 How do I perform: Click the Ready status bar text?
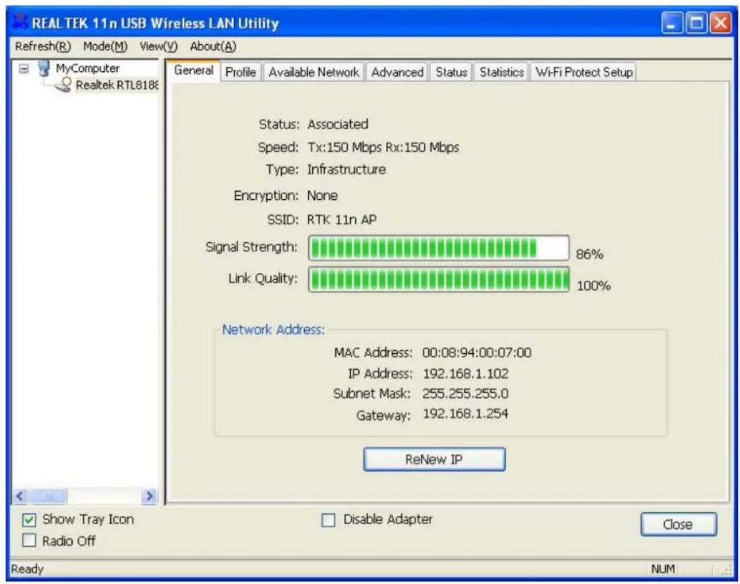click(27, 569)
